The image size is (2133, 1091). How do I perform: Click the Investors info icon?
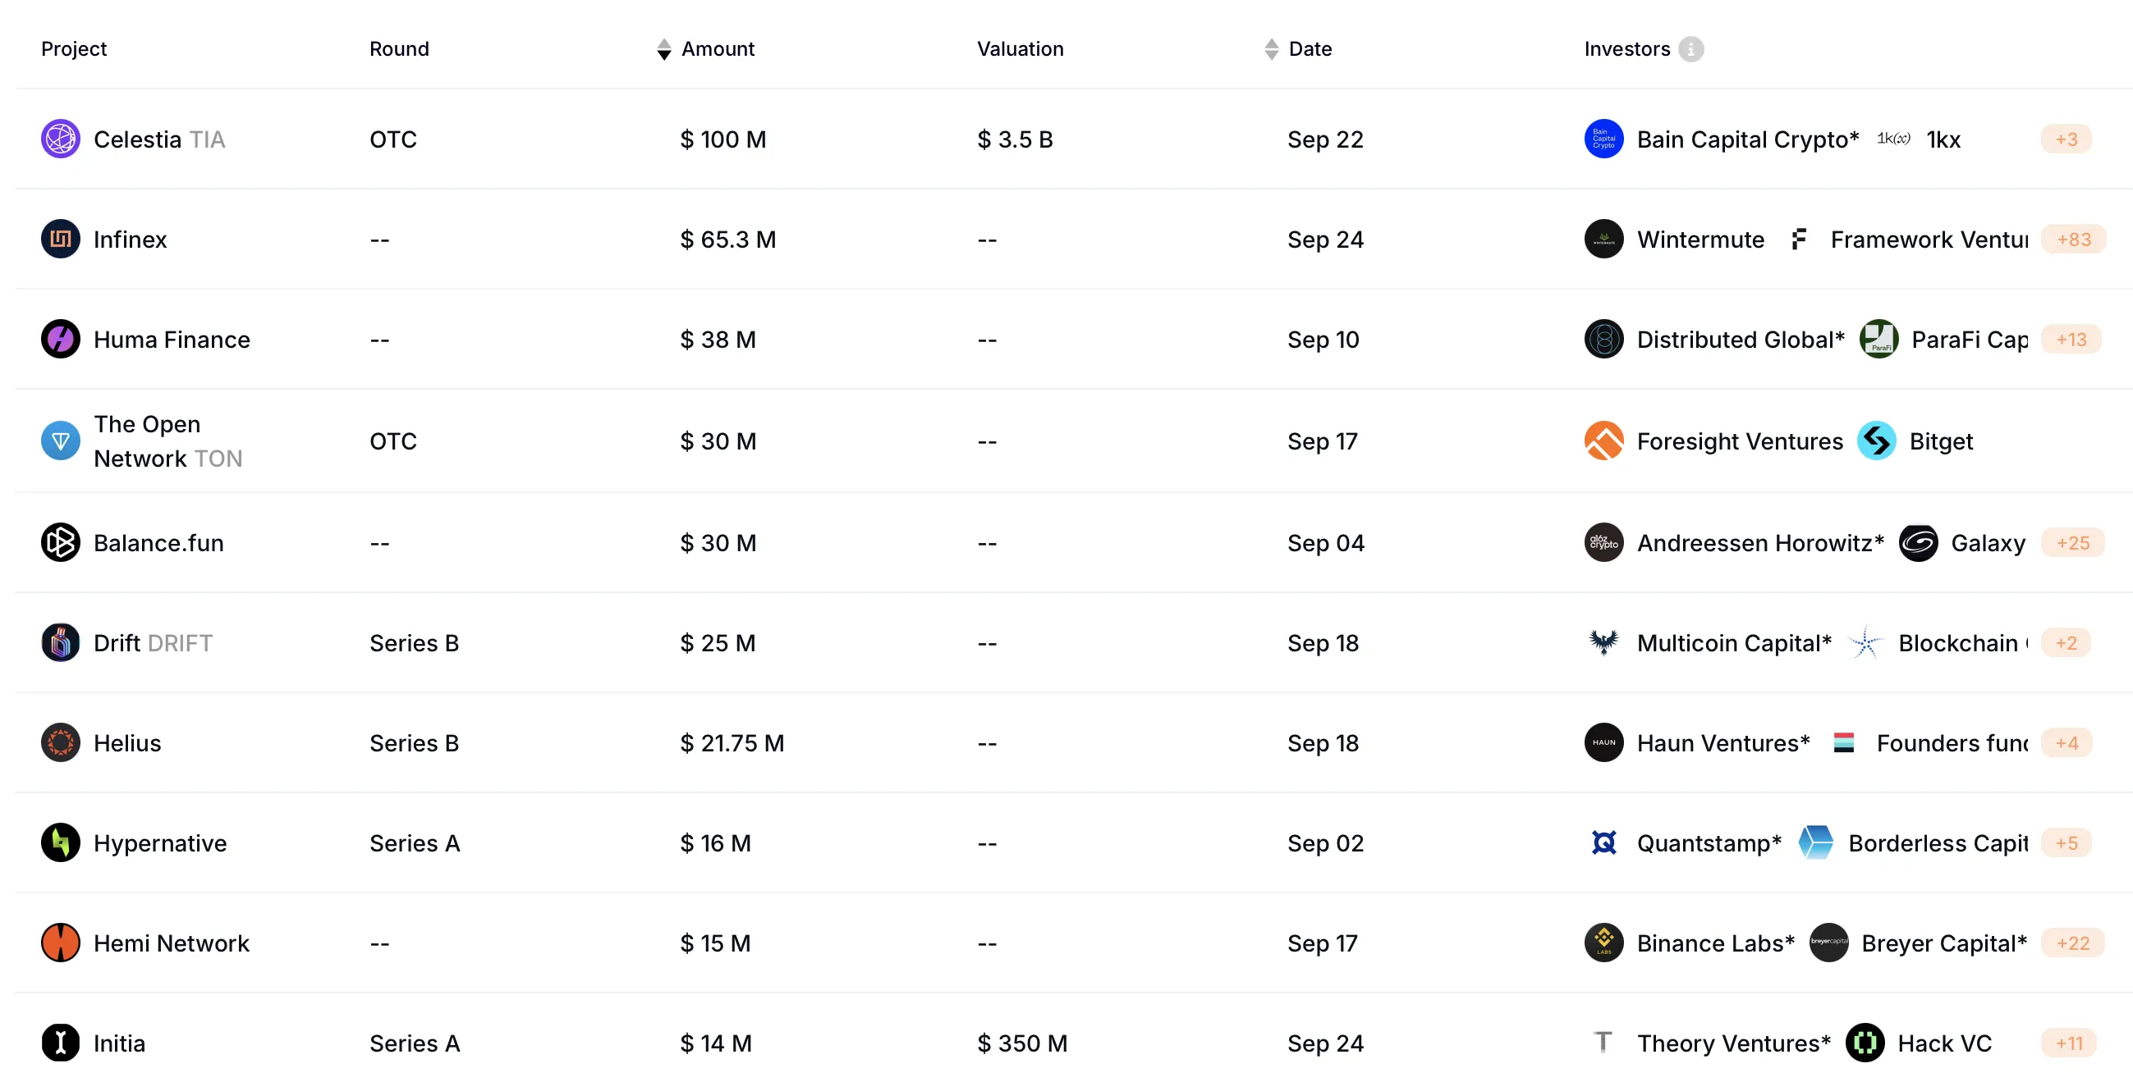(1690, 50)
